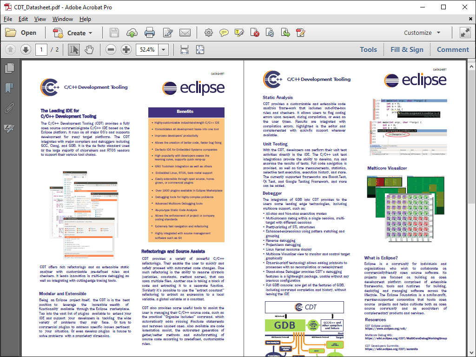The width and height of the screenshot is (476, 357).
Task: Click the sign document pen icon
Action: [301, 33]
